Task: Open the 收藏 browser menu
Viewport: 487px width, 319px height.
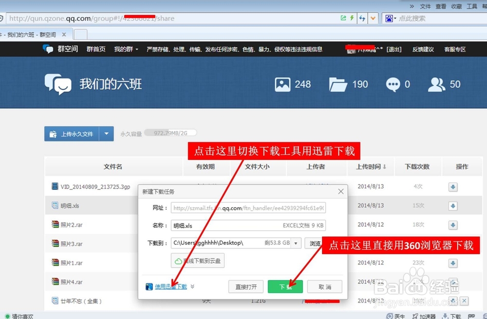Action: pyautogui.click(x=456, y=6)
